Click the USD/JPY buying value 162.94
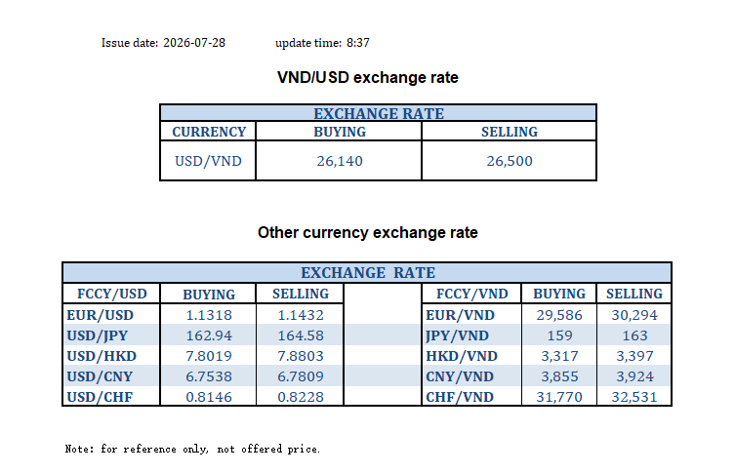The image size is (735, 473). point(209,335)
